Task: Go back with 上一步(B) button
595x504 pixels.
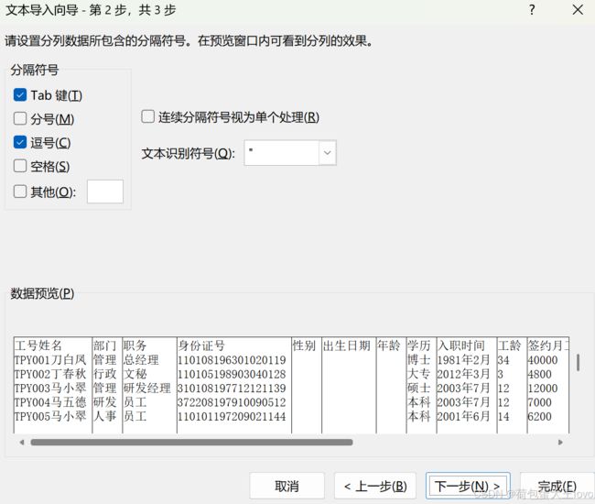Action: (375, 486)
